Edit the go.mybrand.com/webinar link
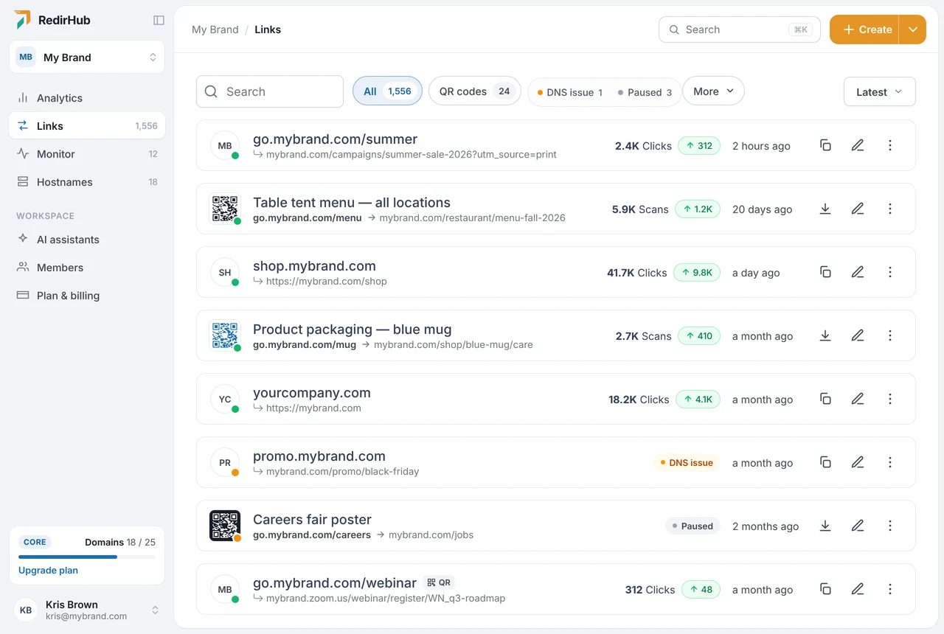 pyautogui.click(x=858, y=589)
